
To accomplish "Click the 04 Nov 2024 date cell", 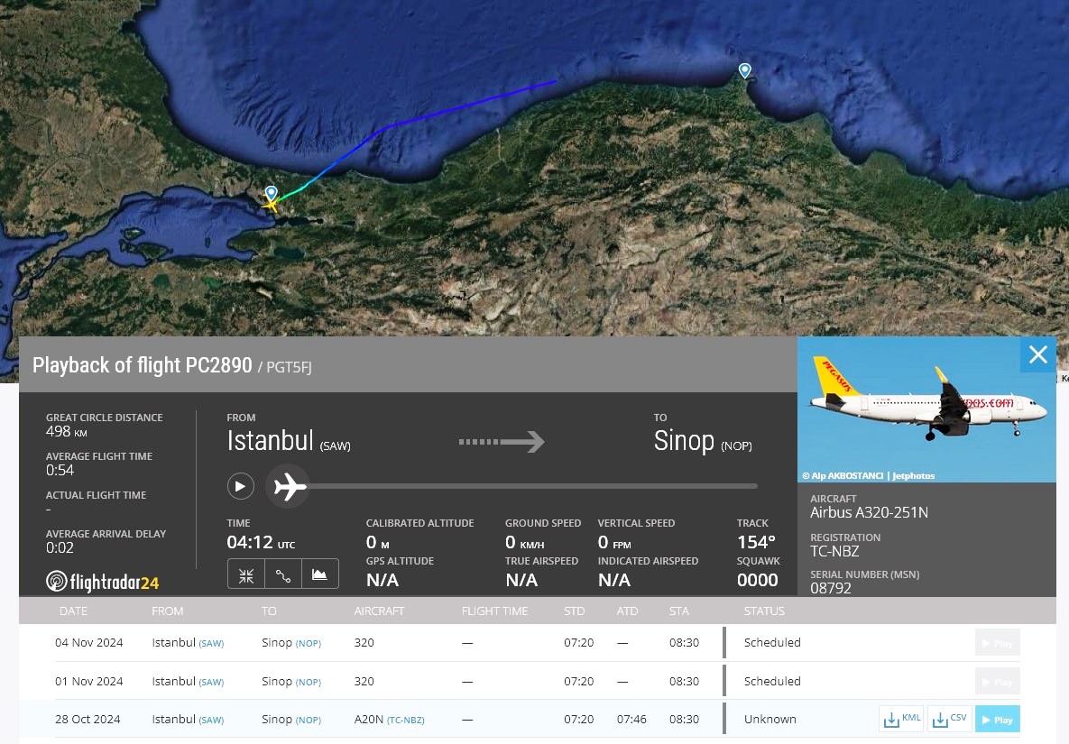I will [x=89, y=642].
